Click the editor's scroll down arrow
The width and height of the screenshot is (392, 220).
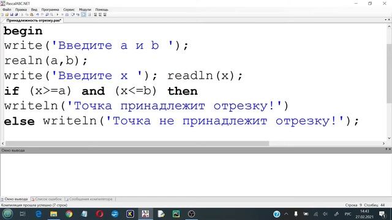click(x=389, y=138)
